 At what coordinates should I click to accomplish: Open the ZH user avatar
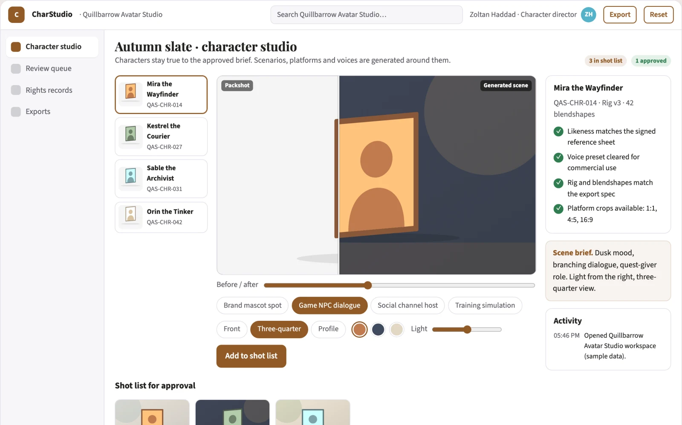(x=589, y=14)
